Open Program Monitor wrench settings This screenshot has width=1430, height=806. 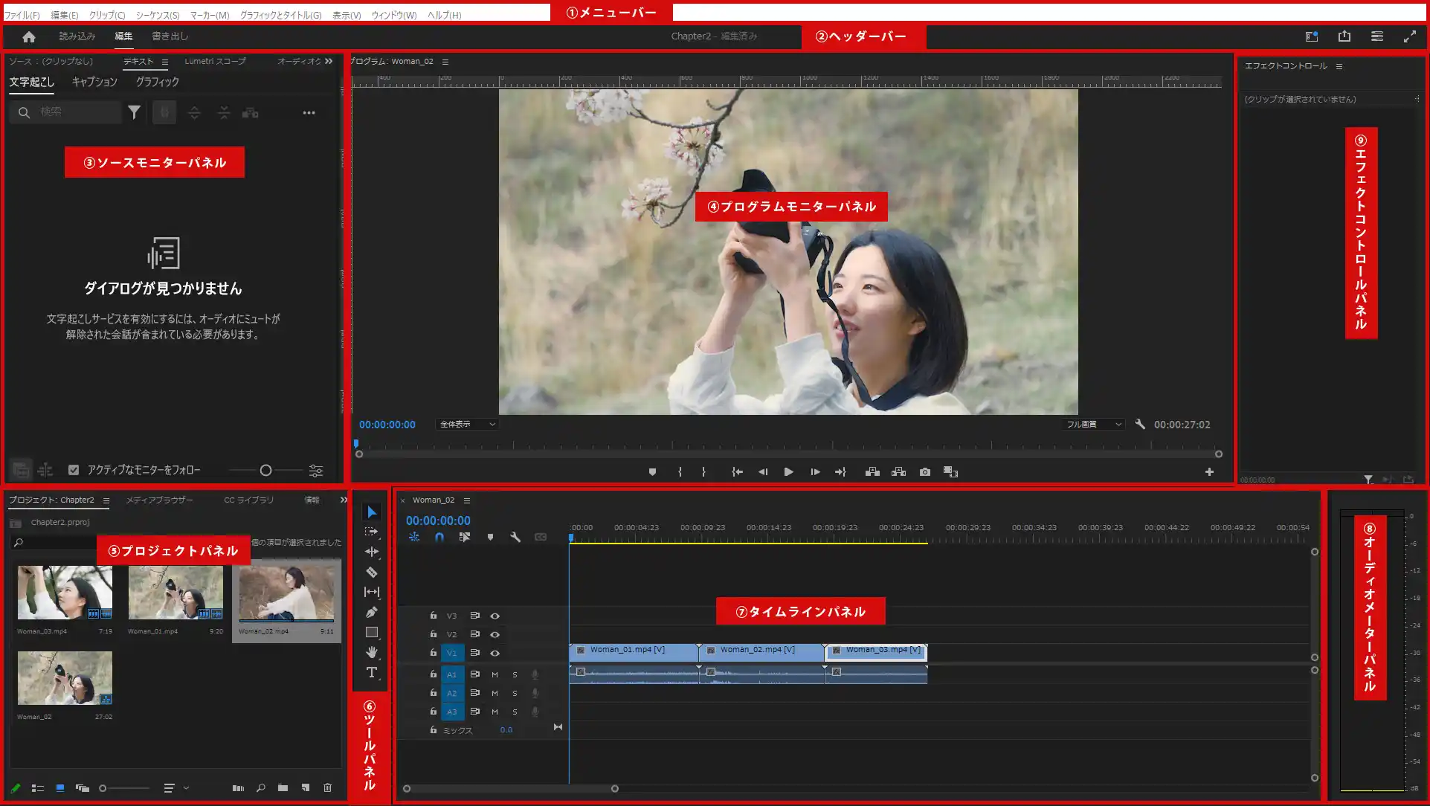[x=1140, y=424]
